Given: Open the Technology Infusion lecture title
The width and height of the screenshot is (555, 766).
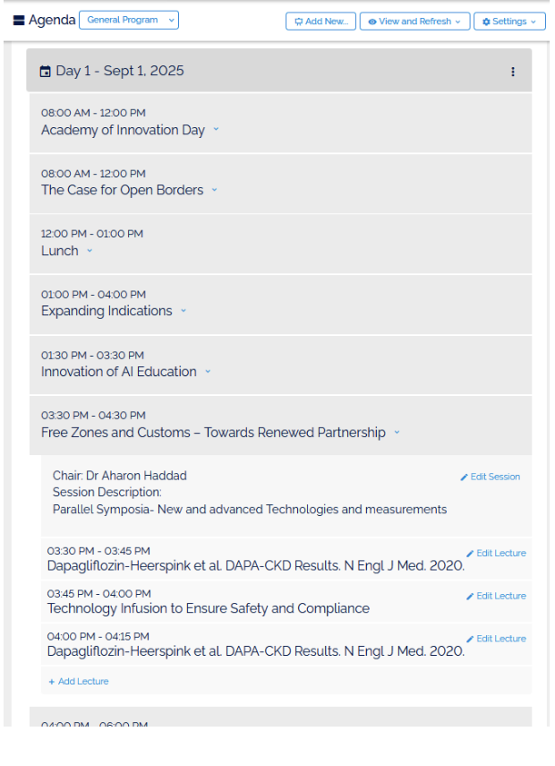Looking at the screenshot, I should 208,609.
